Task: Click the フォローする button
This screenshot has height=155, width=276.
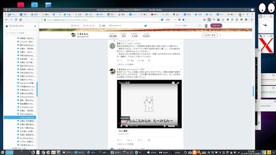Action: pos(210,35)
